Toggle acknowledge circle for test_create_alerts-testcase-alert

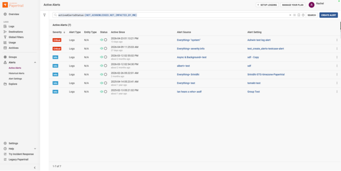[x=106, y=48]
